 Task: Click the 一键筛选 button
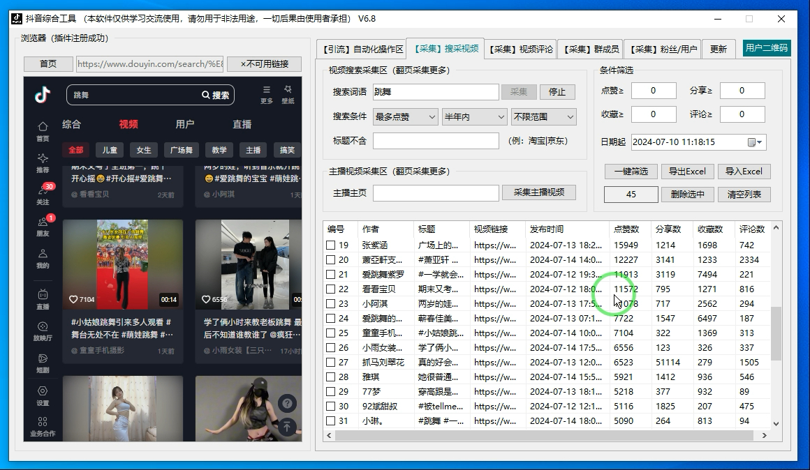[x=631, y=172]
